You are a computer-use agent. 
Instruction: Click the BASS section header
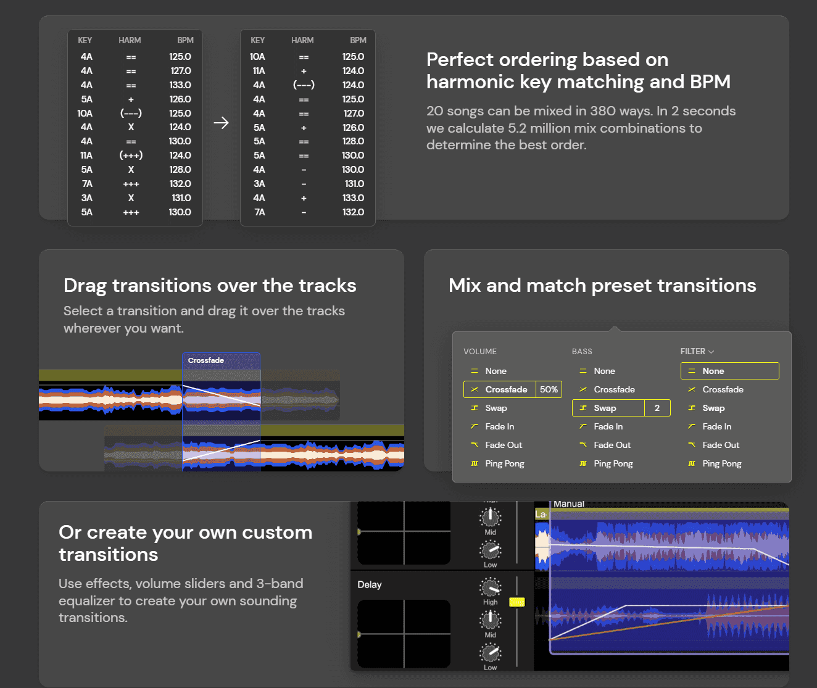tap(582, 351)
